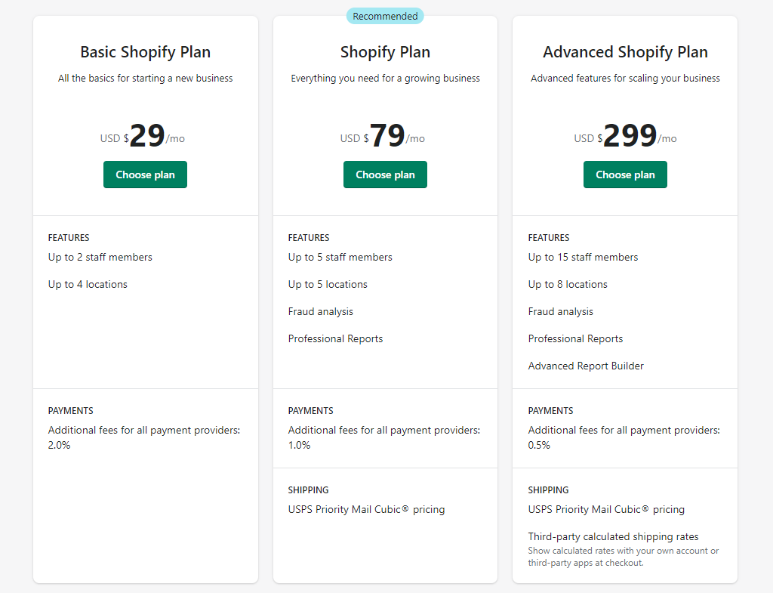The width and height of the screenshot is (773, 593).
Task: Choose the Advanced Shopify Plan
Action: coord(625,175)
